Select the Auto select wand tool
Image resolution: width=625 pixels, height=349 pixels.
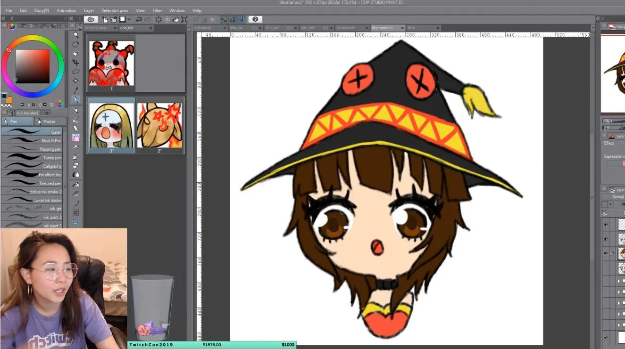pos(75,81)
